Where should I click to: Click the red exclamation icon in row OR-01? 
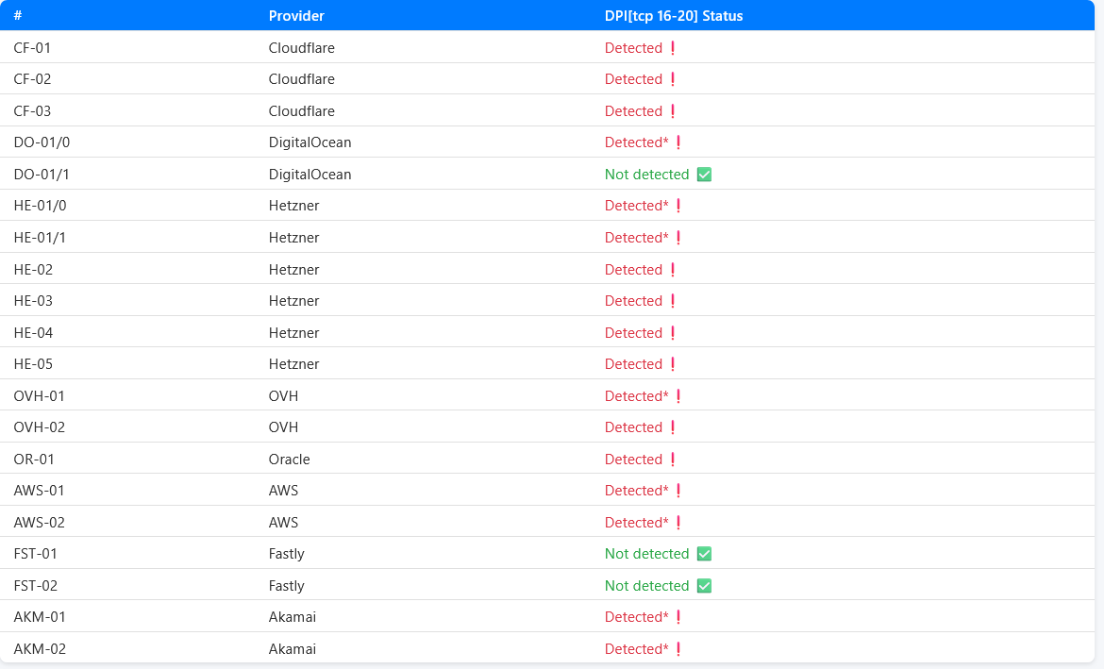tap(673, 460)
